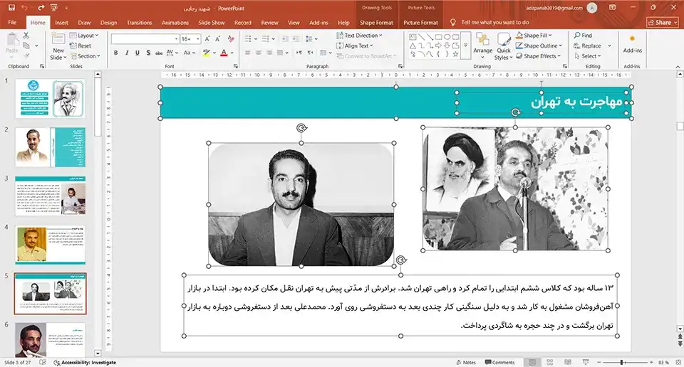684x367 pixels.
Task: Toggle Underline formatting
Action: tap(138, 53)
